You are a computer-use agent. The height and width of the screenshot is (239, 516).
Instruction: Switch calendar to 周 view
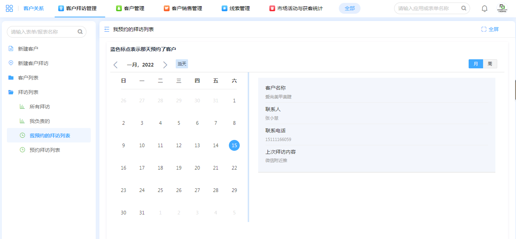click(490, 64)
